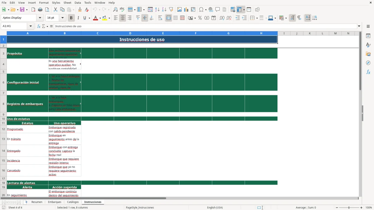Open the Function Wizard
The image size is (374, 210).
point(39,26)
